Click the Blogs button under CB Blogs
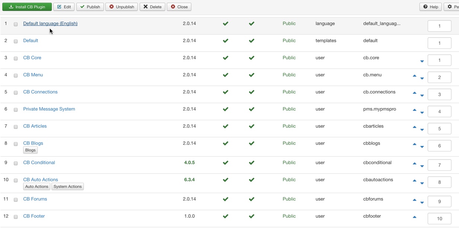This screenshot has width=459, height=230. click(30, 150)
